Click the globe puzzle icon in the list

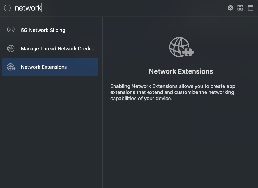click(x=11, y=67)
